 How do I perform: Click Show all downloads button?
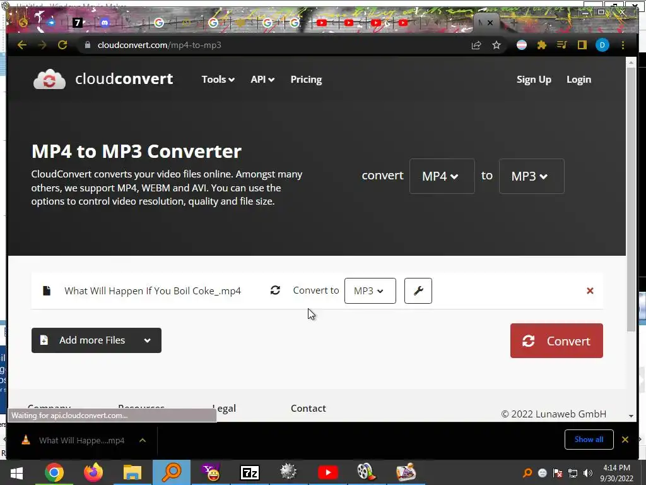coord(589,440)
